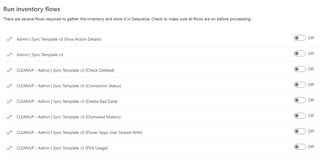Click flow icon for Power Apps User Shared With
This screenshot has width=328, height=164.
pyautogui.click(x=9, y=133)
